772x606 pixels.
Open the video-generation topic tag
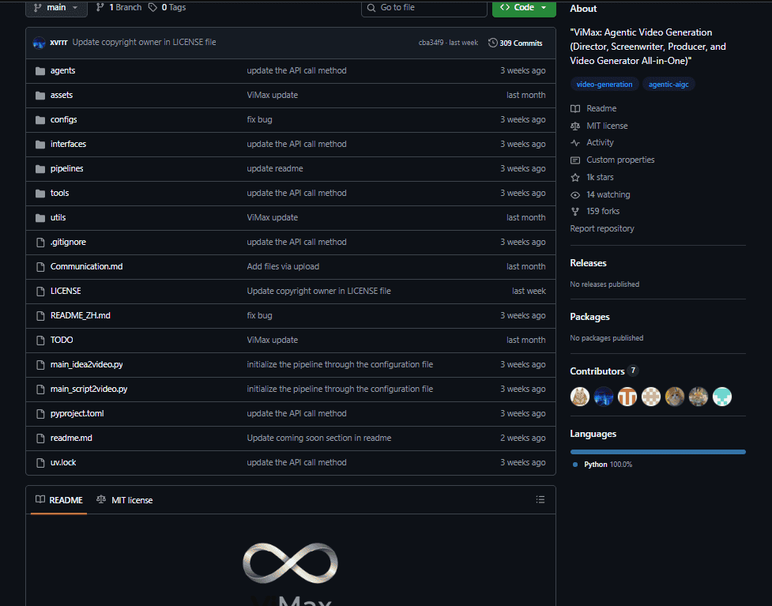604,85
